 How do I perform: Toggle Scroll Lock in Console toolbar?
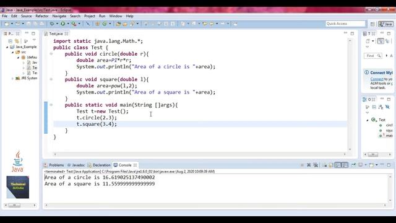click(331, 165)
